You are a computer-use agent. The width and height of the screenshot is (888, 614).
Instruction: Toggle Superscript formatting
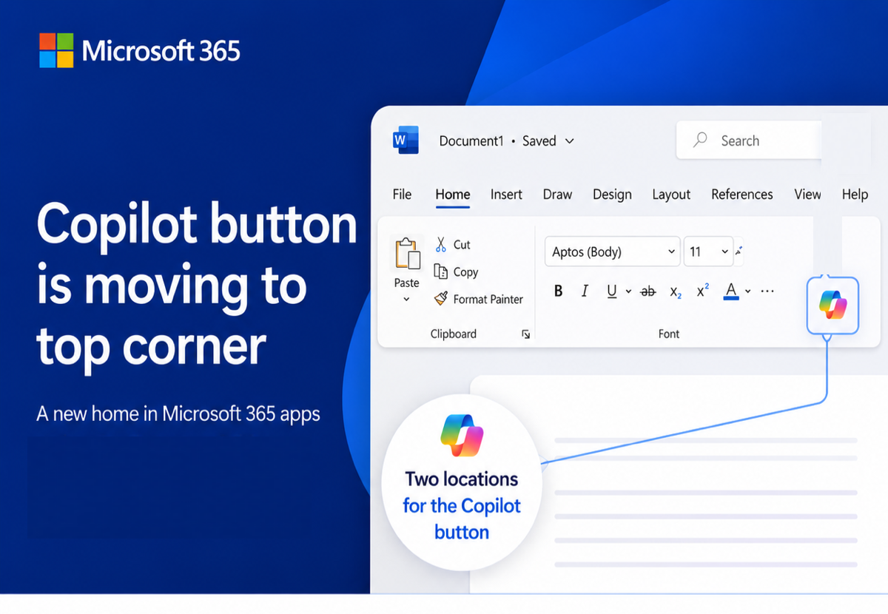702,290
